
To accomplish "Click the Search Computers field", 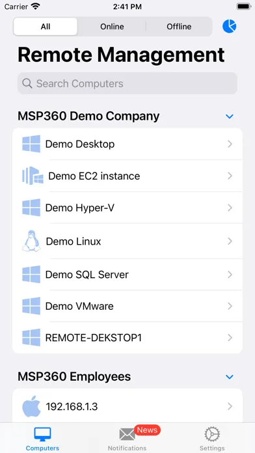I will [x=127, y=83].
